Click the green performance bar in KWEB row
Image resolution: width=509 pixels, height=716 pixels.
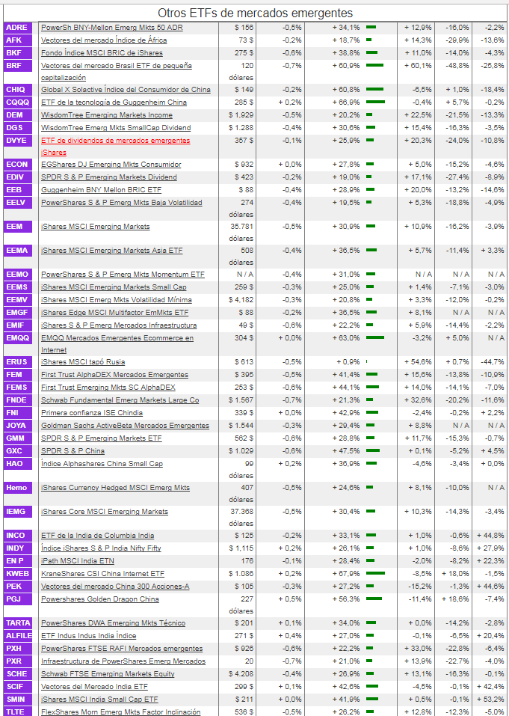(x=375, y=573)
